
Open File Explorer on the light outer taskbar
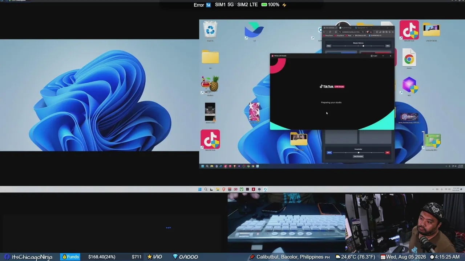click(x=218, y=189)
